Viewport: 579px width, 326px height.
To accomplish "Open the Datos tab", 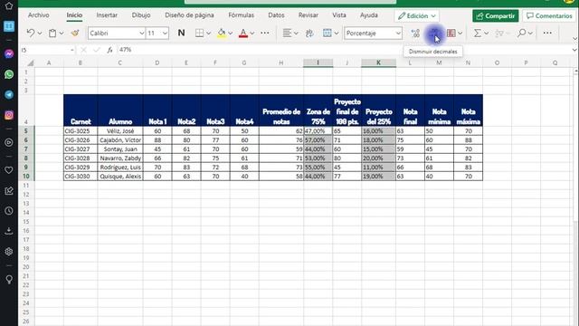I will click(276, 15).
